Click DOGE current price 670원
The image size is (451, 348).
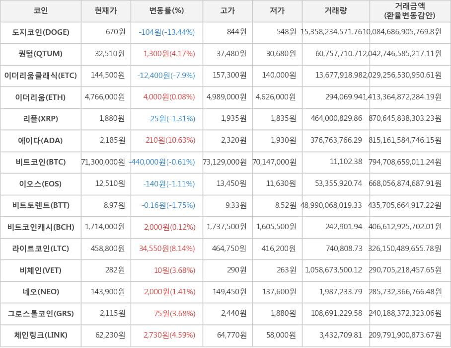pos(115,32)
